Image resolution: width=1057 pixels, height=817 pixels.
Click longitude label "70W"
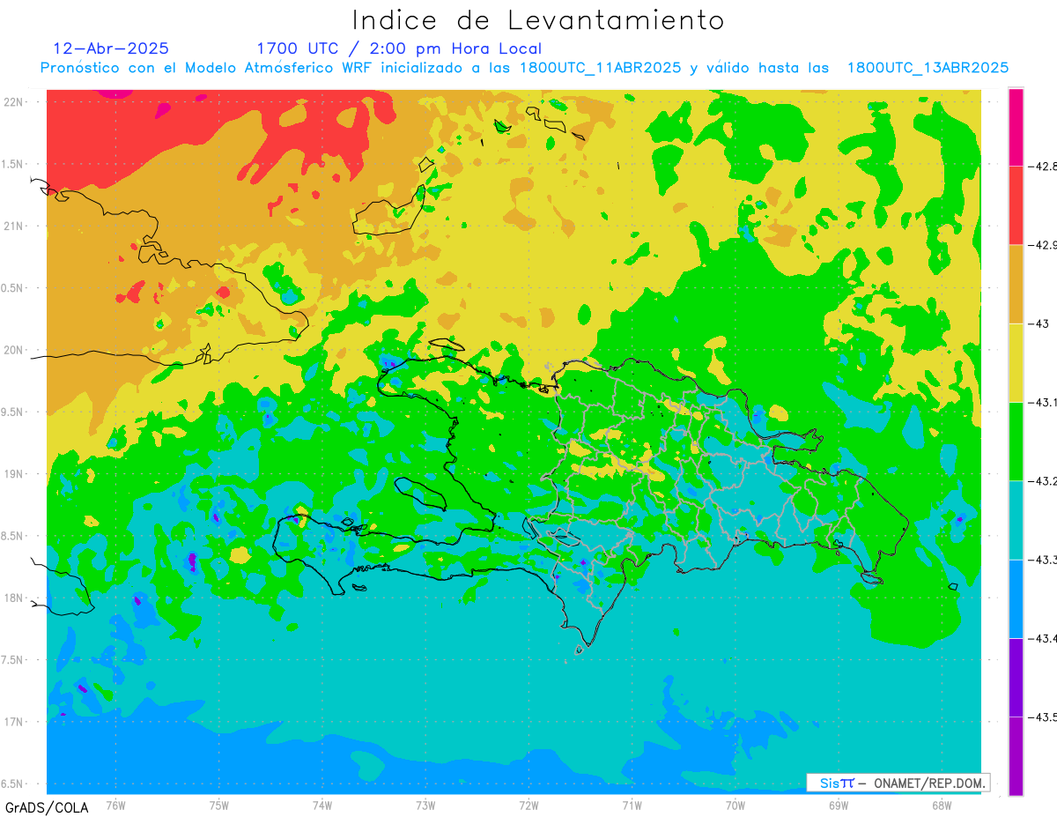click(735, 805)
